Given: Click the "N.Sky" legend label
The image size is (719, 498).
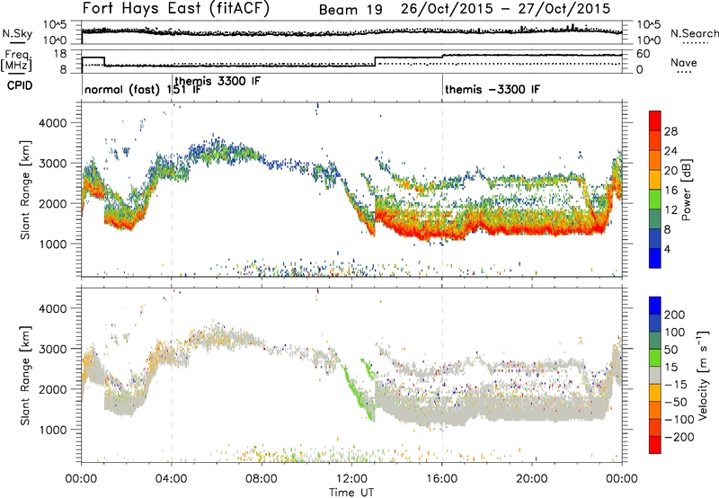Looking at the screenshot, I should click(17, 33).
